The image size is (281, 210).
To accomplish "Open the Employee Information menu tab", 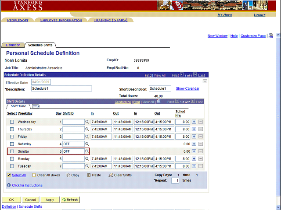I will (61, 20).
